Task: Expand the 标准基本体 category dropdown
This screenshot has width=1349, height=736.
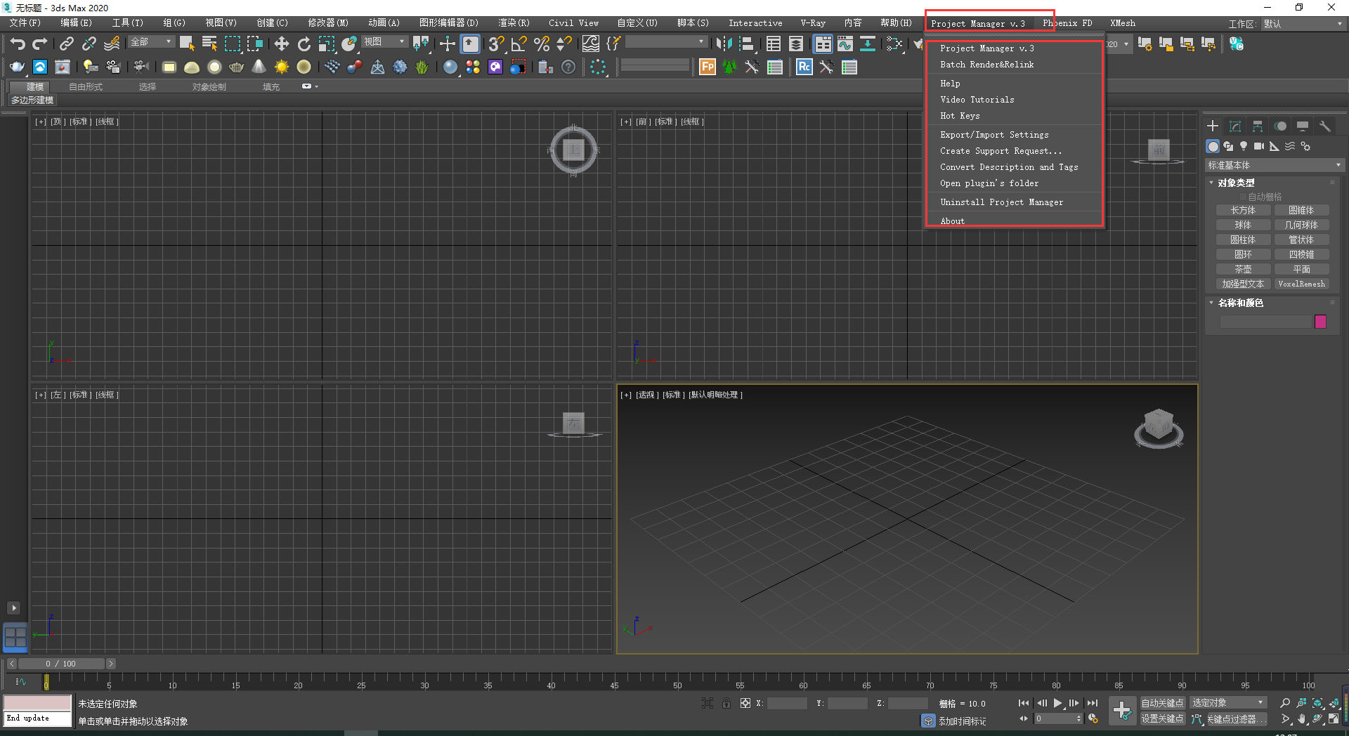Action: pos(1274,164)
